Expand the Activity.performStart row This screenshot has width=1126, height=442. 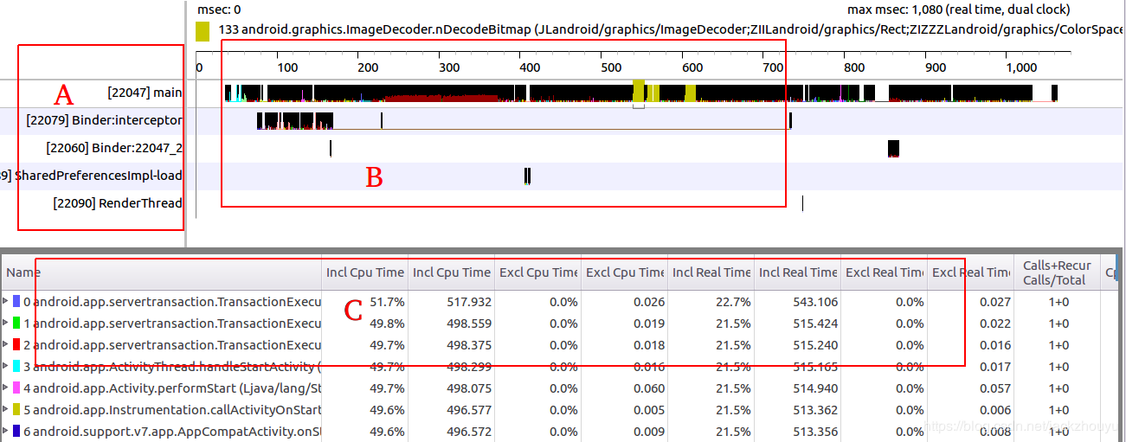[6, 388]
